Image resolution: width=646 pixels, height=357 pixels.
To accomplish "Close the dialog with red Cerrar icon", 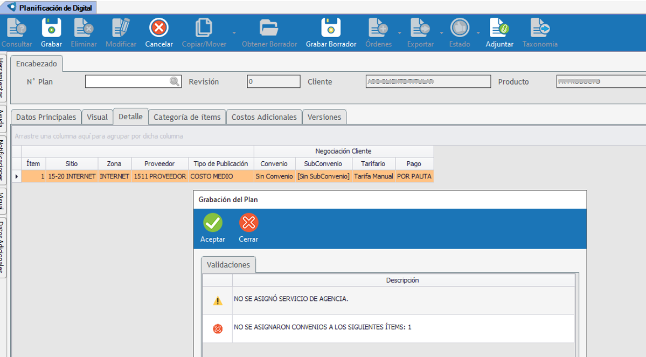I will [248, 223].
